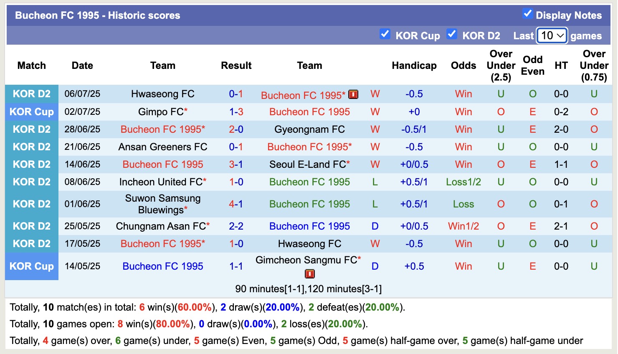This screenshot has width=618, height=354.
Task: Click the KOR D2 badge on the 25/05/25 row
Action: pos(31,226)
